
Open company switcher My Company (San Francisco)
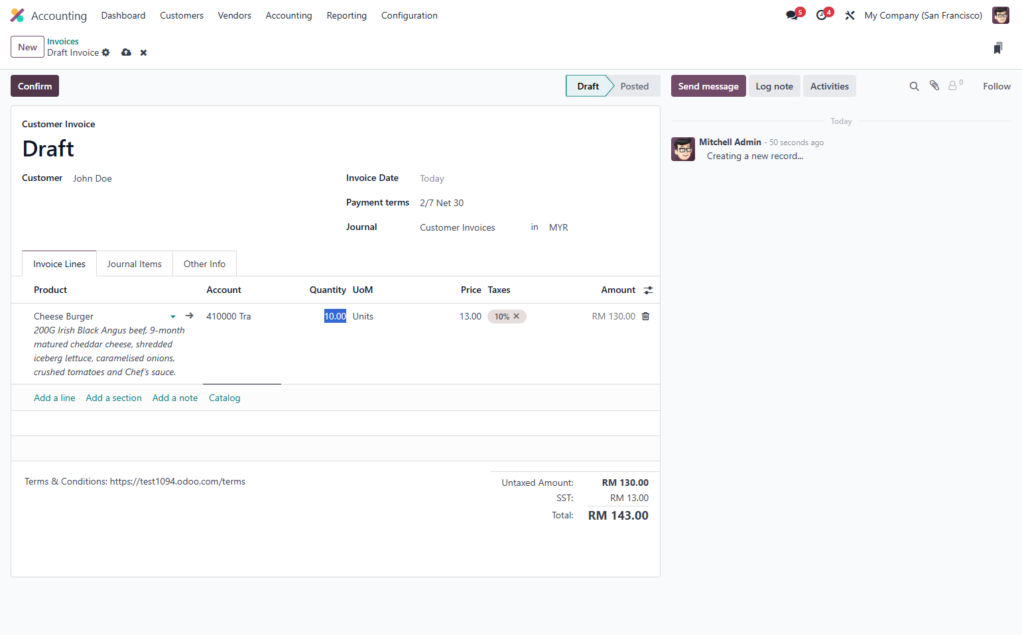(923, 15)
